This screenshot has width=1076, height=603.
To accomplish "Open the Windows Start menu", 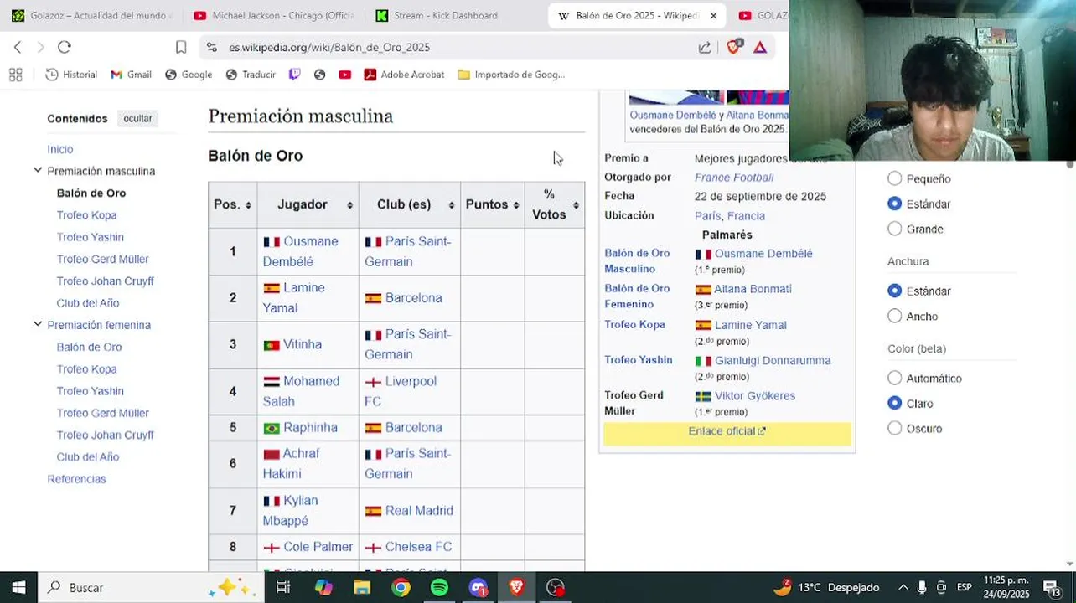I will pos(18,587).
